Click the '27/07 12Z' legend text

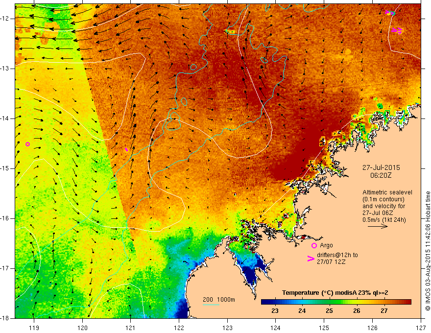tap(331, 262)
